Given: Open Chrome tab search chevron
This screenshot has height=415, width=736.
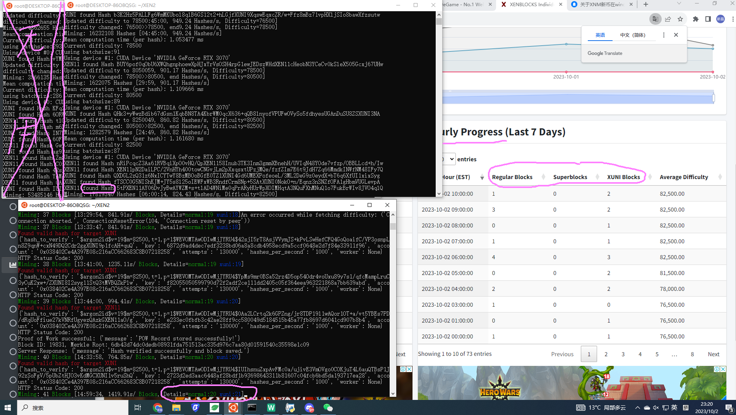Looking at the screenshot, I should coord(679,3).
